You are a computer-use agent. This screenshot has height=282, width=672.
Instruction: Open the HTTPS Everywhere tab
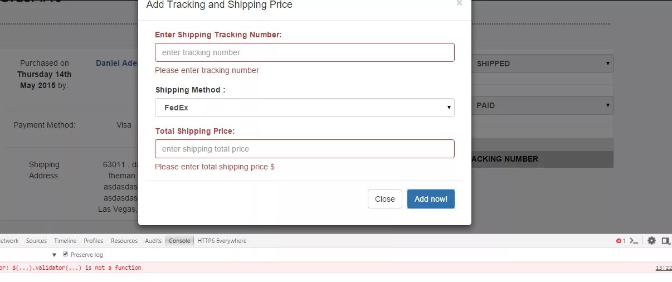(x=222, y=241)
